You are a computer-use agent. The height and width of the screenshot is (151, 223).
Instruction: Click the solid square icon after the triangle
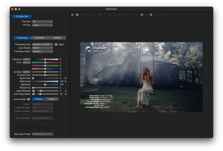pos(100,15)
